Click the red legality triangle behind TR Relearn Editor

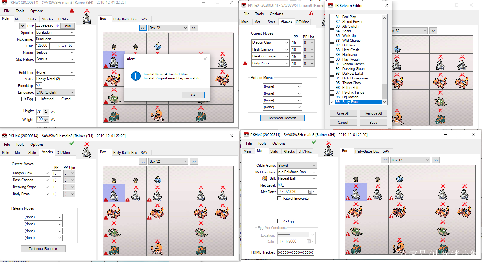coord(311,13)
